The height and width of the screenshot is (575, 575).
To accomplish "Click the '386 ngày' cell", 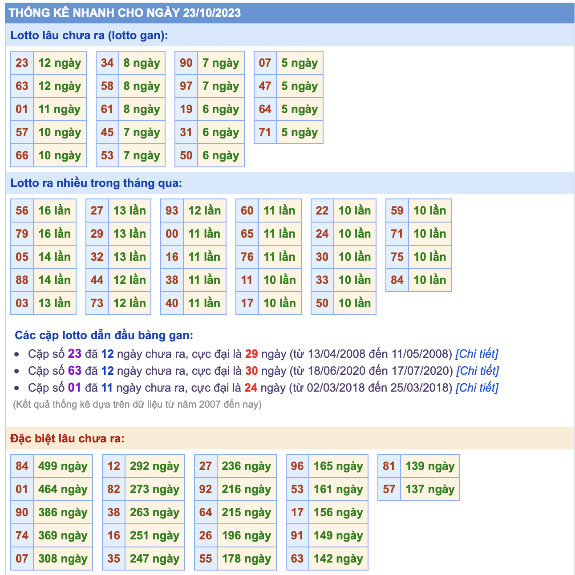I will click(x=63, y=512).
